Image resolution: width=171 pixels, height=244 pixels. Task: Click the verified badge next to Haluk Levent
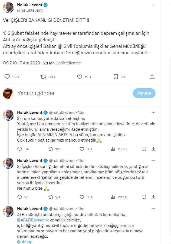pos(45,5)
